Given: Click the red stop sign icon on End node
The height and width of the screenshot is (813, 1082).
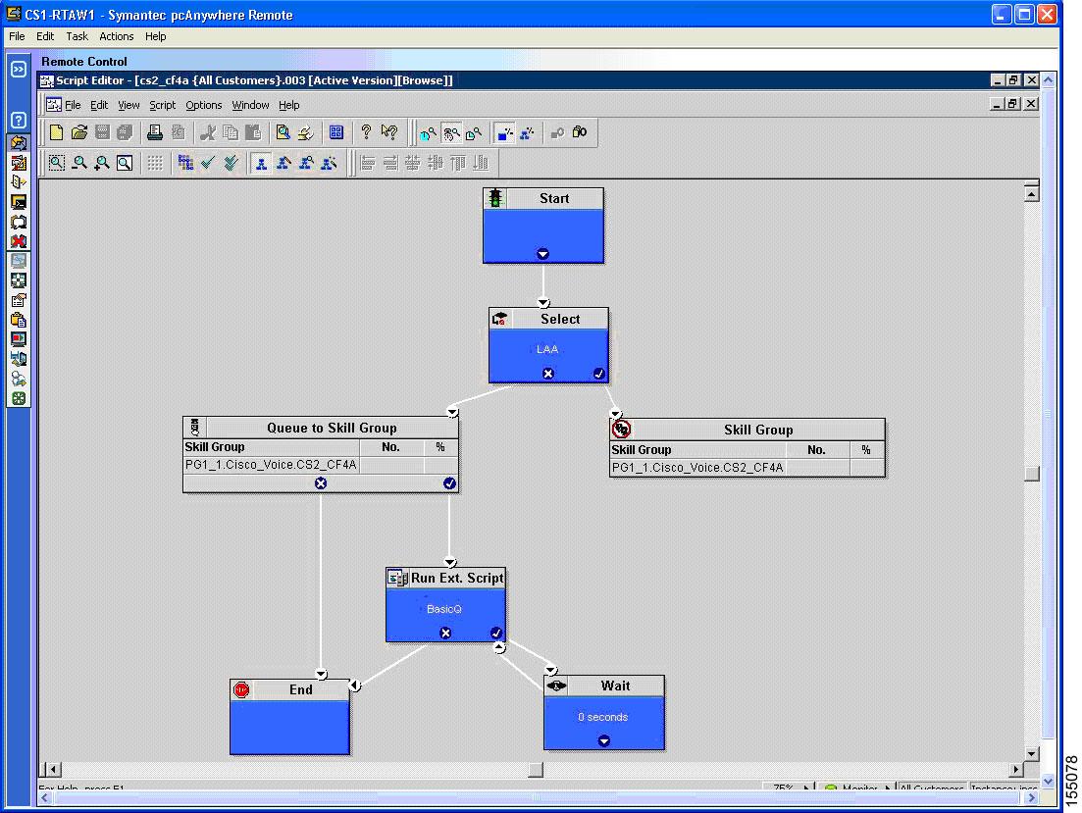Looking at the screenshot, I should 241,689.
